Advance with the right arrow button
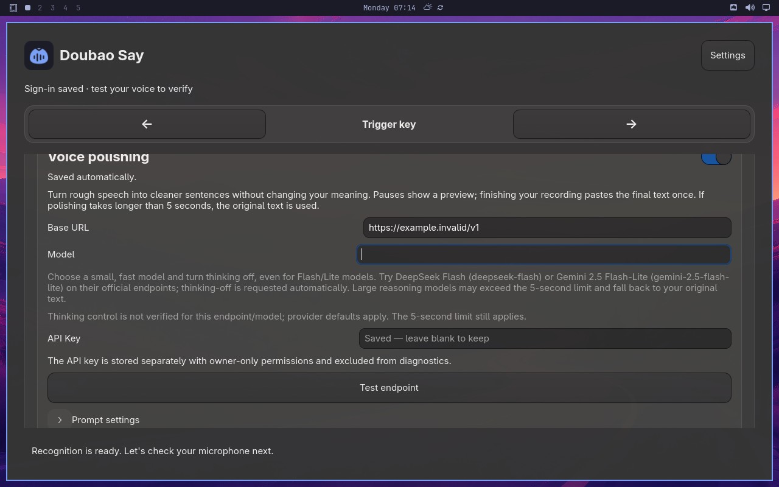779x487 pixels. (x=631, y=124)
